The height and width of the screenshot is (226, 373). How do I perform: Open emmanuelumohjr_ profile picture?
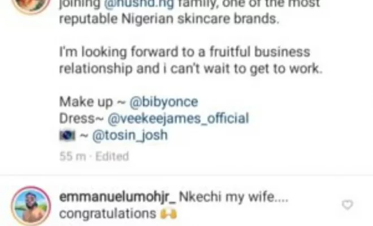coord(29,206)
